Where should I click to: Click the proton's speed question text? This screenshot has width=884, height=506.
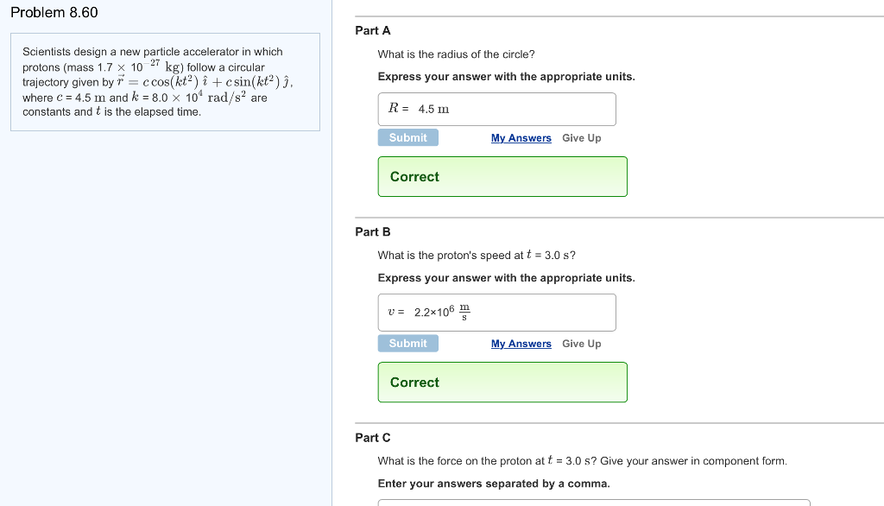(x=477, y=256)
